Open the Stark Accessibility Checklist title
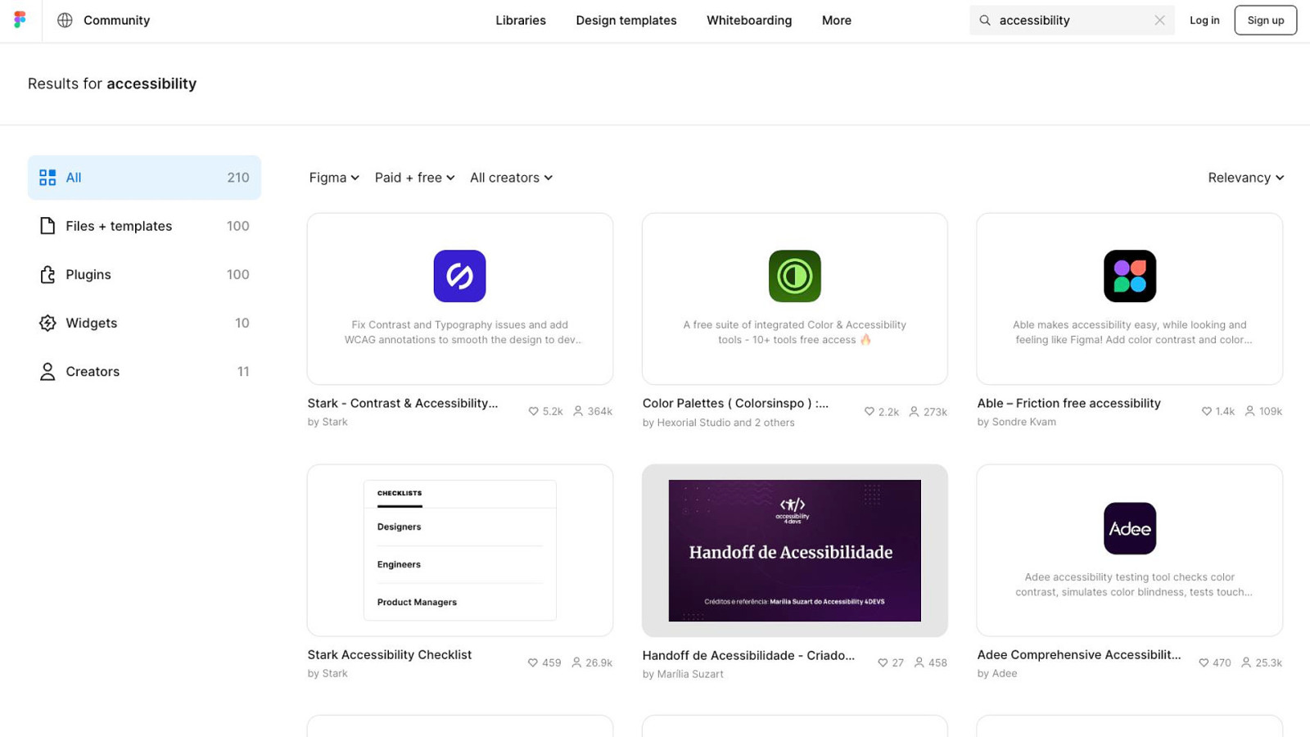The height and width of the screenshot is (737, 1310). [x=390, y=654]
